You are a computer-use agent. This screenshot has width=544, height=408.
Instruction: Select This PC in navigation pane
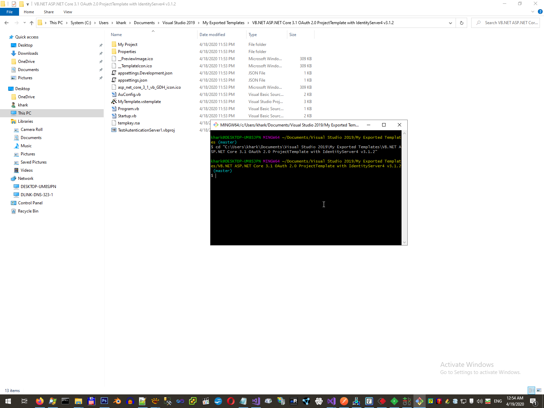coord(24,113)
